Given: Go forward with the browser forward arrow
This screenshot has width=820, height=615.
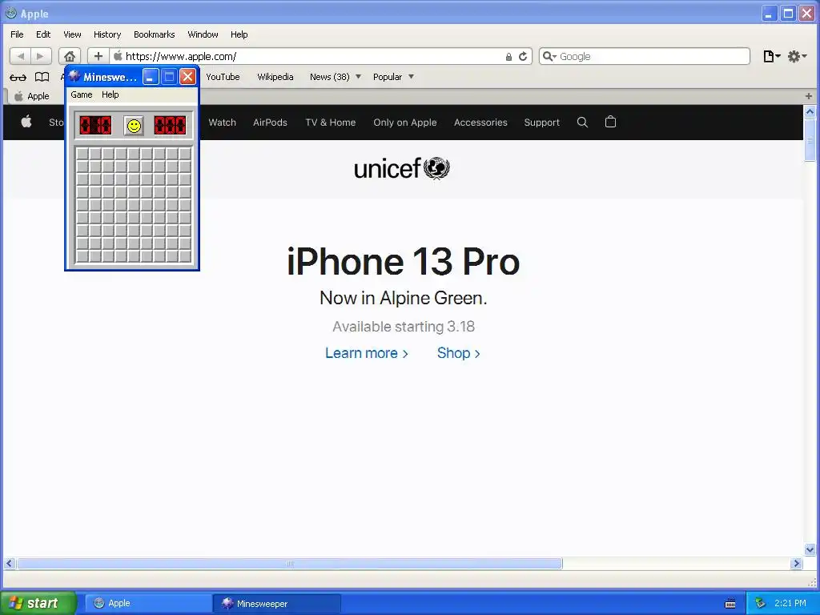Looking at the screenshot, I should click(41, 56).
